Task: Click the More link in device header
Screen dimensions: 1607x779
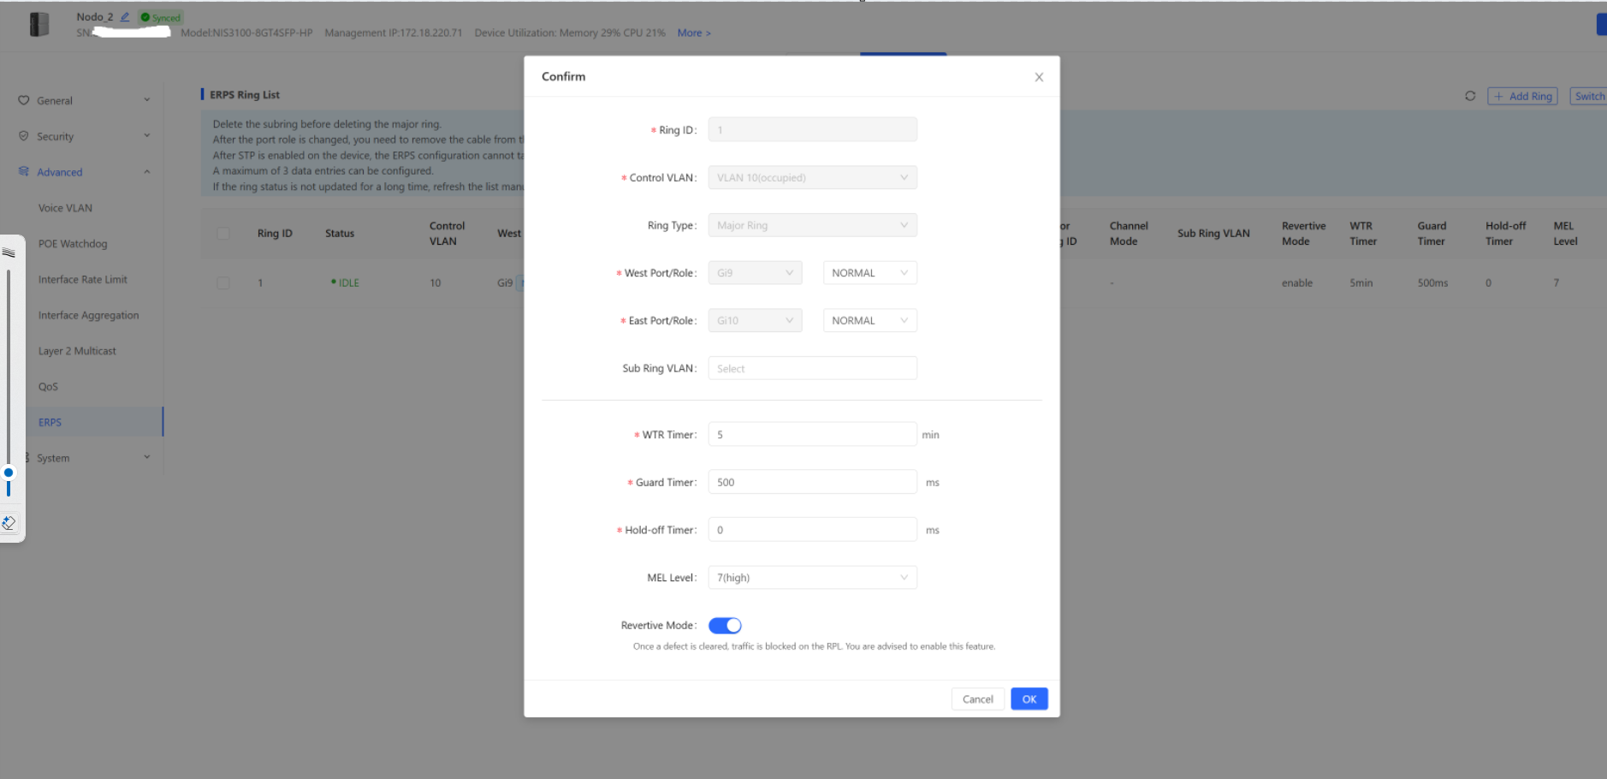Action: [x=694, y=33]
